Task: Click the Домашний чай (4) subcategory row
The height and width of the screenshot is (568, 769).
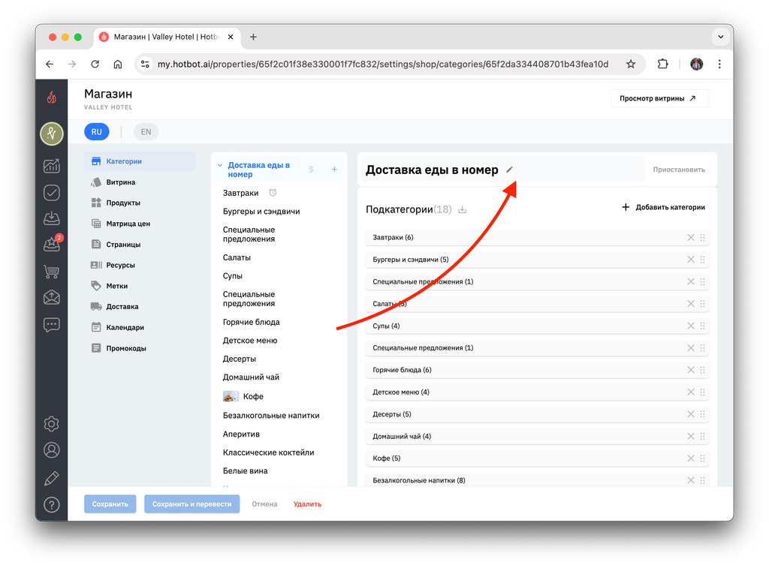Action: point(537,436)
